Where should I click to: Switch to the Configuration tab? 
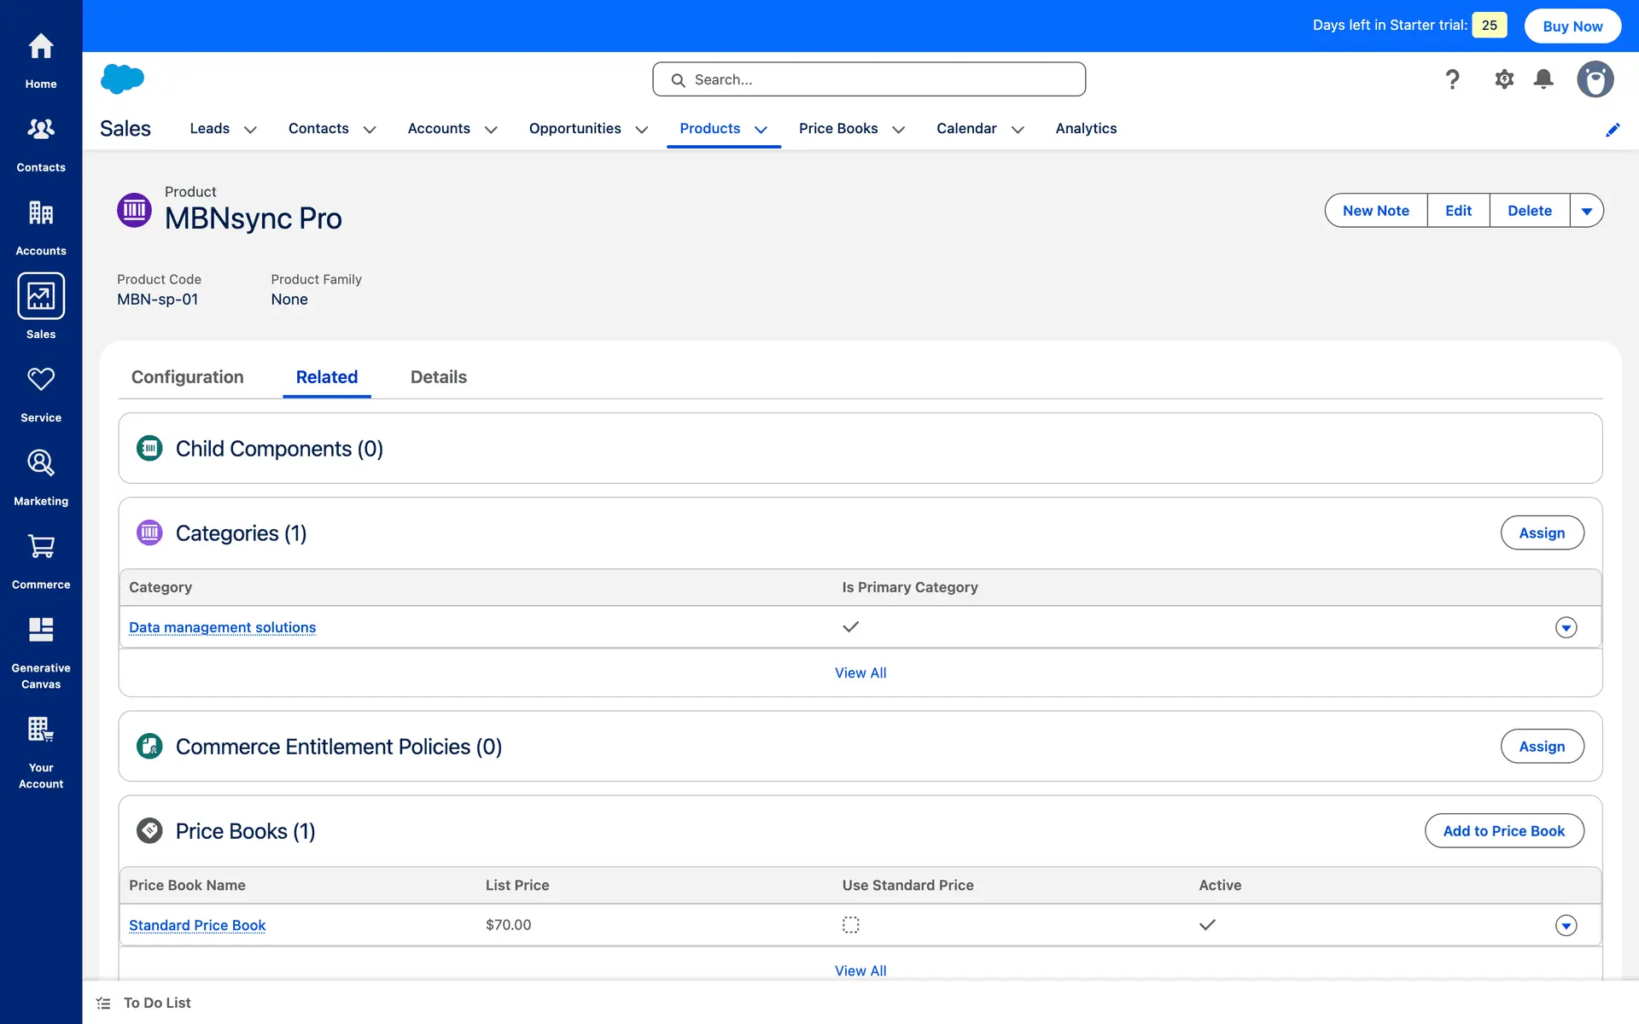[x=187, y=377]
